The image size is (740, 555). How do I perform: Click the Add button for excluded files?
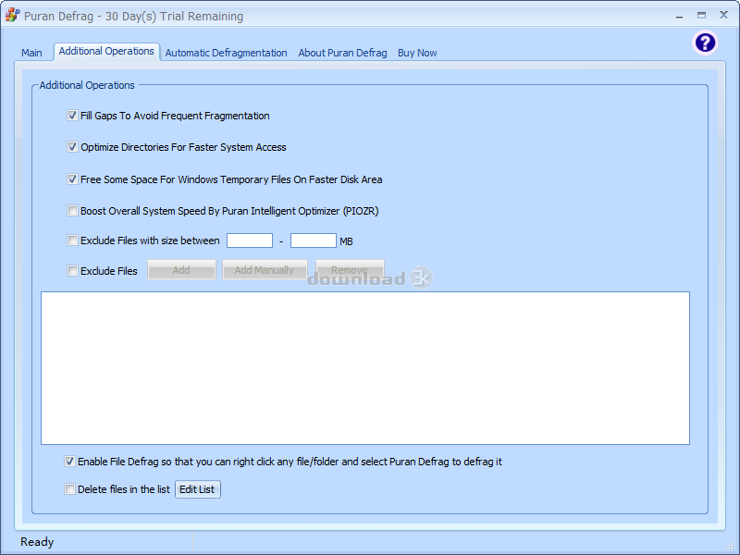click(x=181, y=270)
